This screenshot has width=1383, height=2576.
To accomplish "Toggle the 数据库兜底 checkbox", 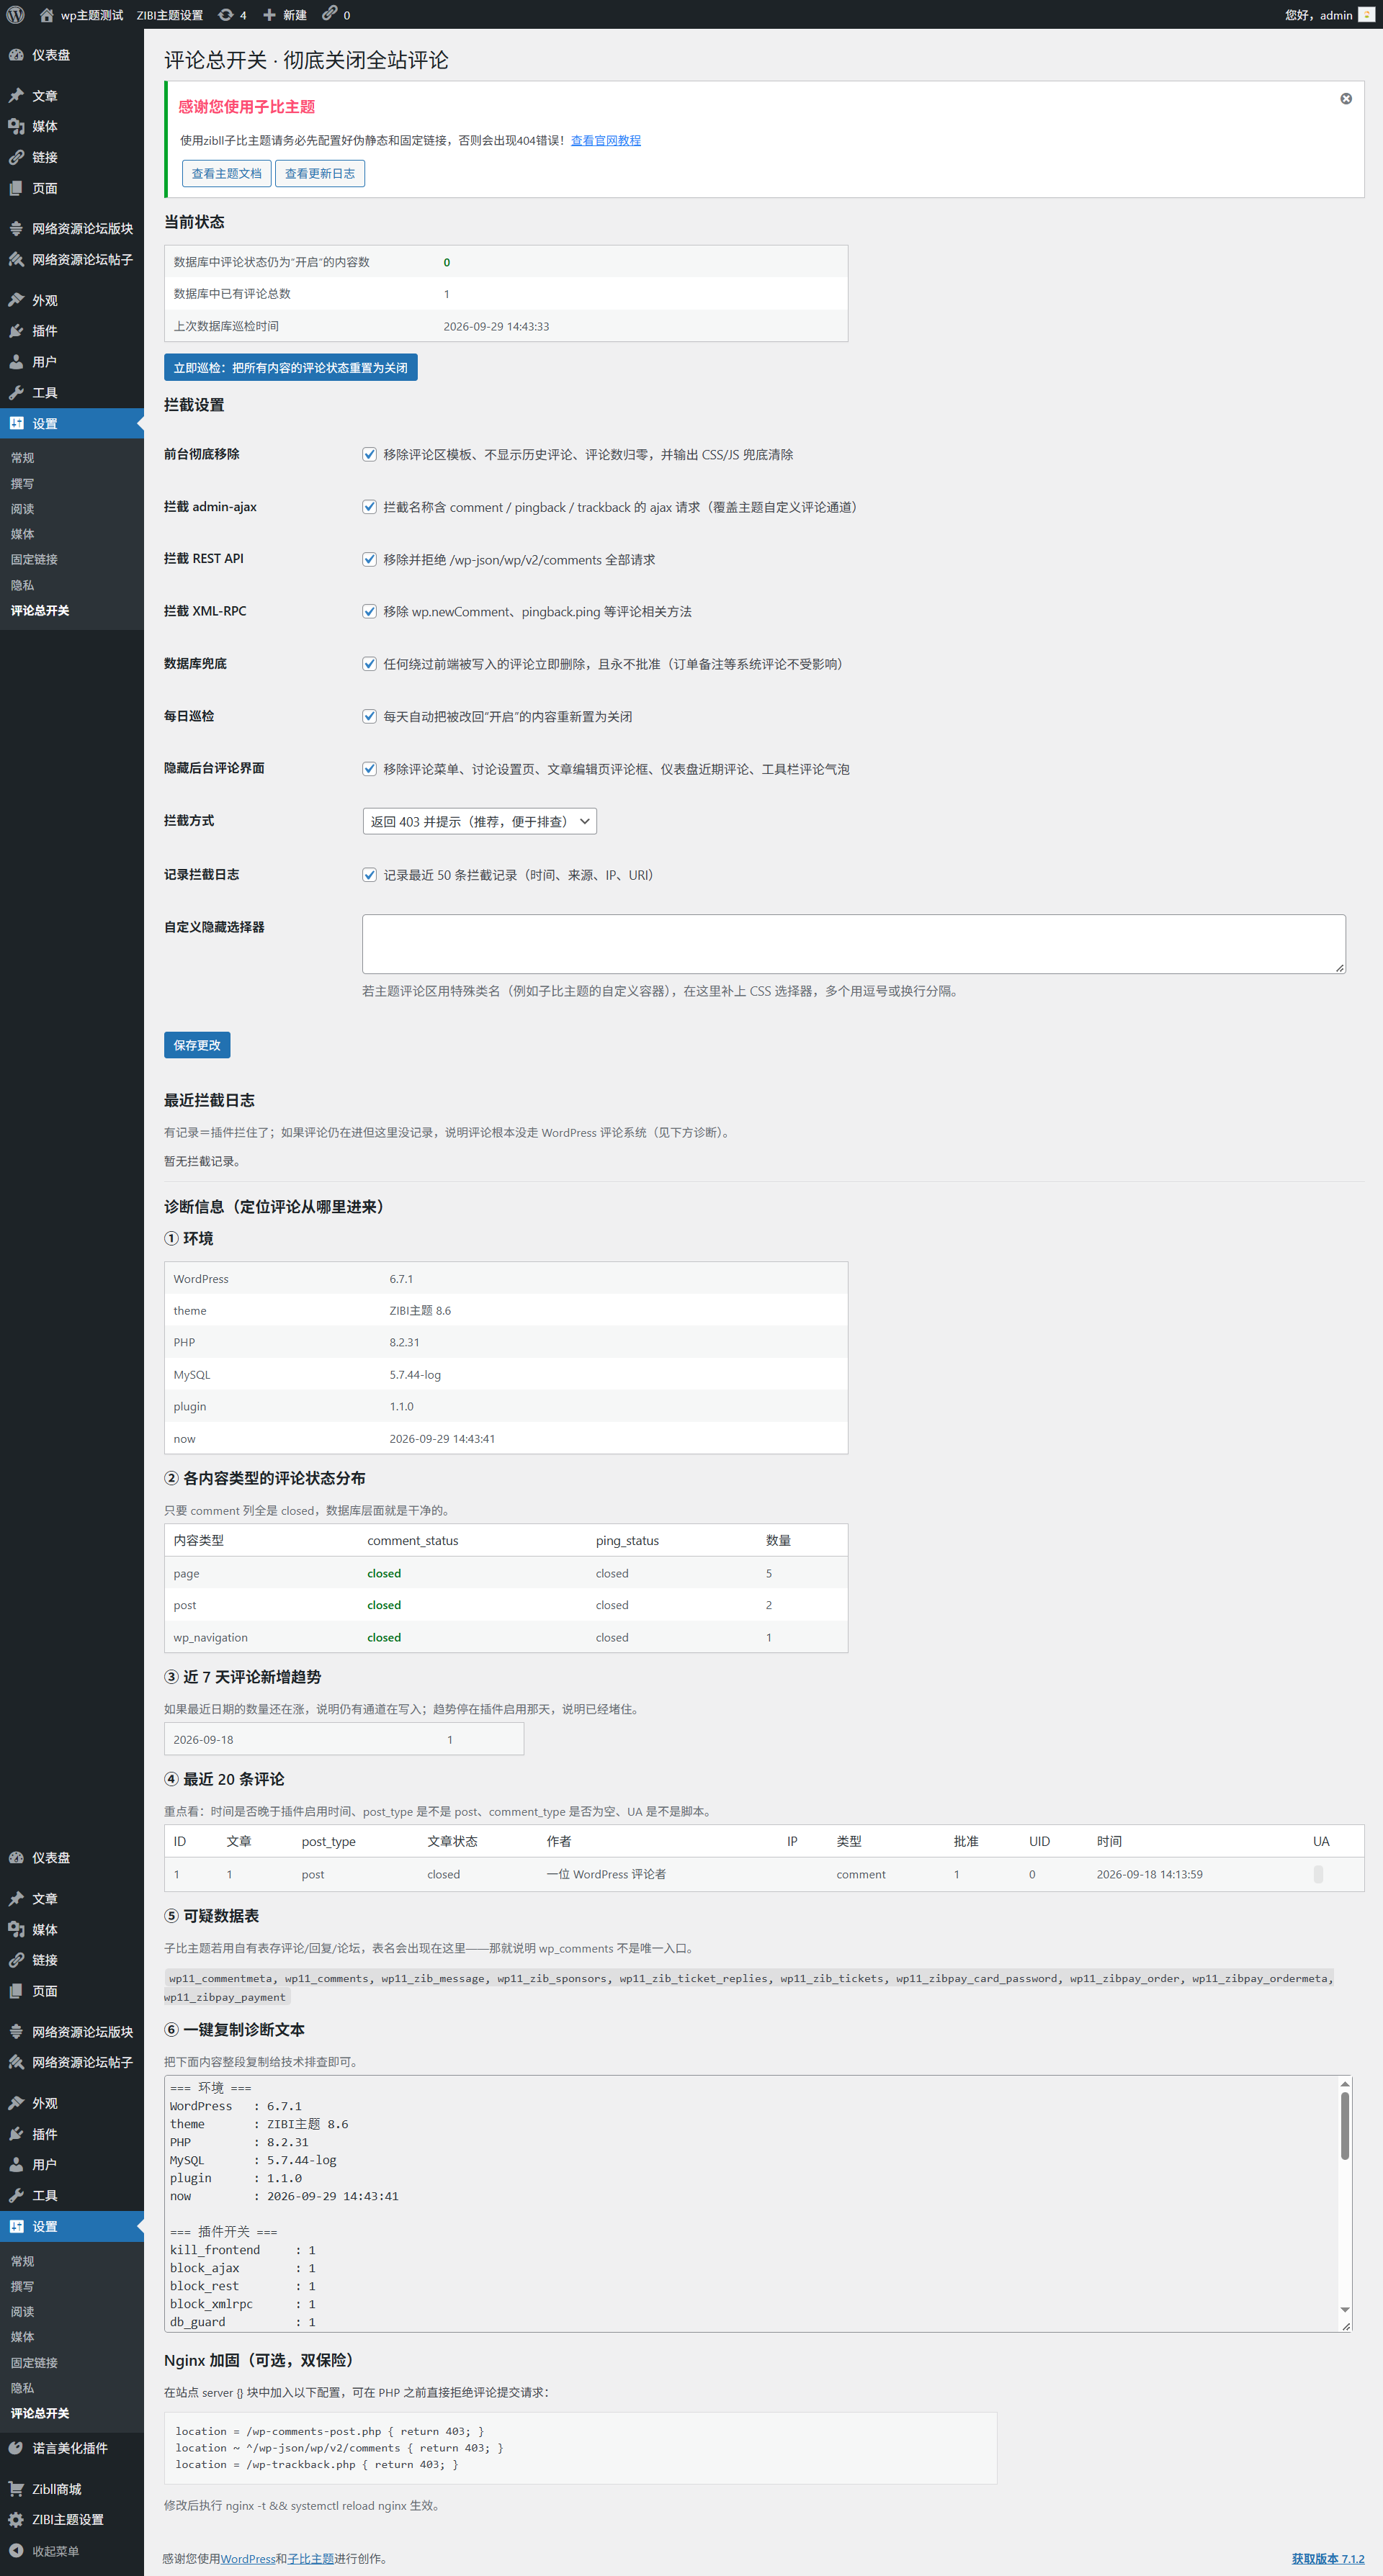I will point(370,664).
